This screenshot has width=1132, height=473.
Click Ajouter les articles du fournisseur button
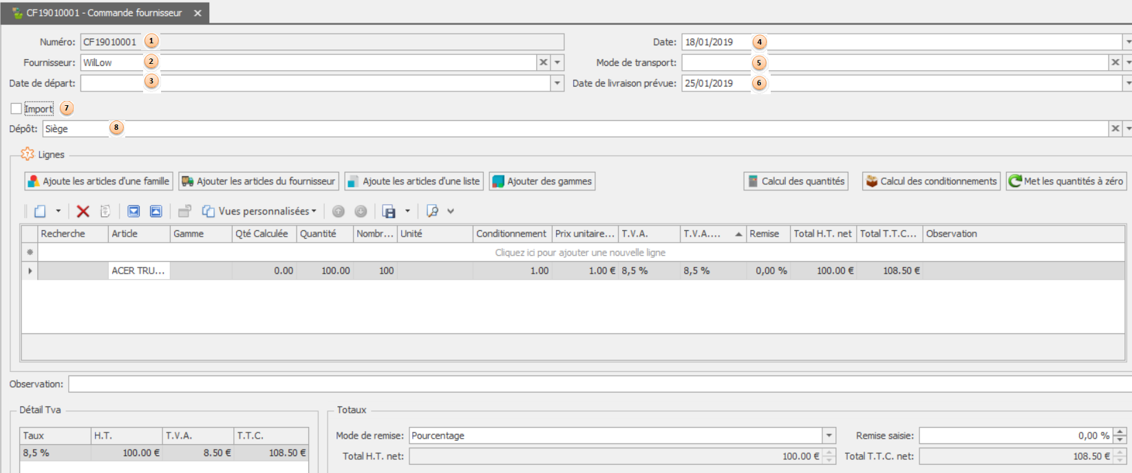[x=259, y=181]
